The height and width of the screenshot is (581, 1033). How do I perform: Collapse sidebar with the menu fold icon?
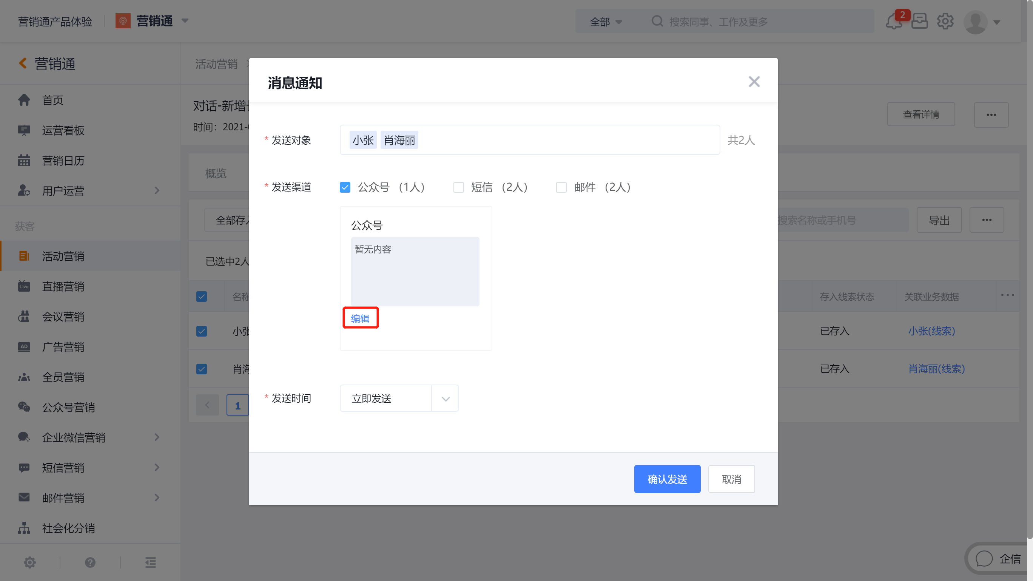click(151, 562)
